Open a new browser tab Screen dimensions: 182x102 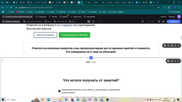(158, 2)
